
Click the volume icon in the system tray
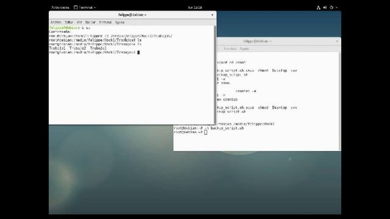[x=325, y=8]
